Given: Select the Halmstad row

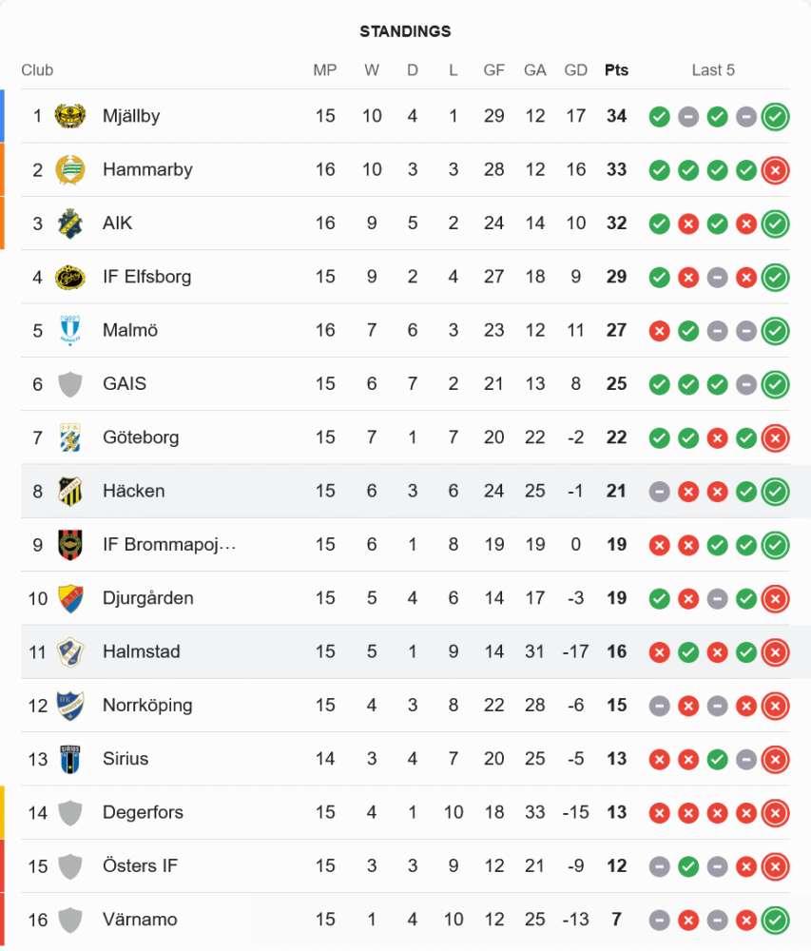Looking at the screenshot, I should click(405, 652).
